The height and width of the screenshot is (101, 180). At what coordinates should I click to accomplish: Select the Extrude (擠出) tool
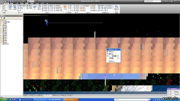click(10, 8)
